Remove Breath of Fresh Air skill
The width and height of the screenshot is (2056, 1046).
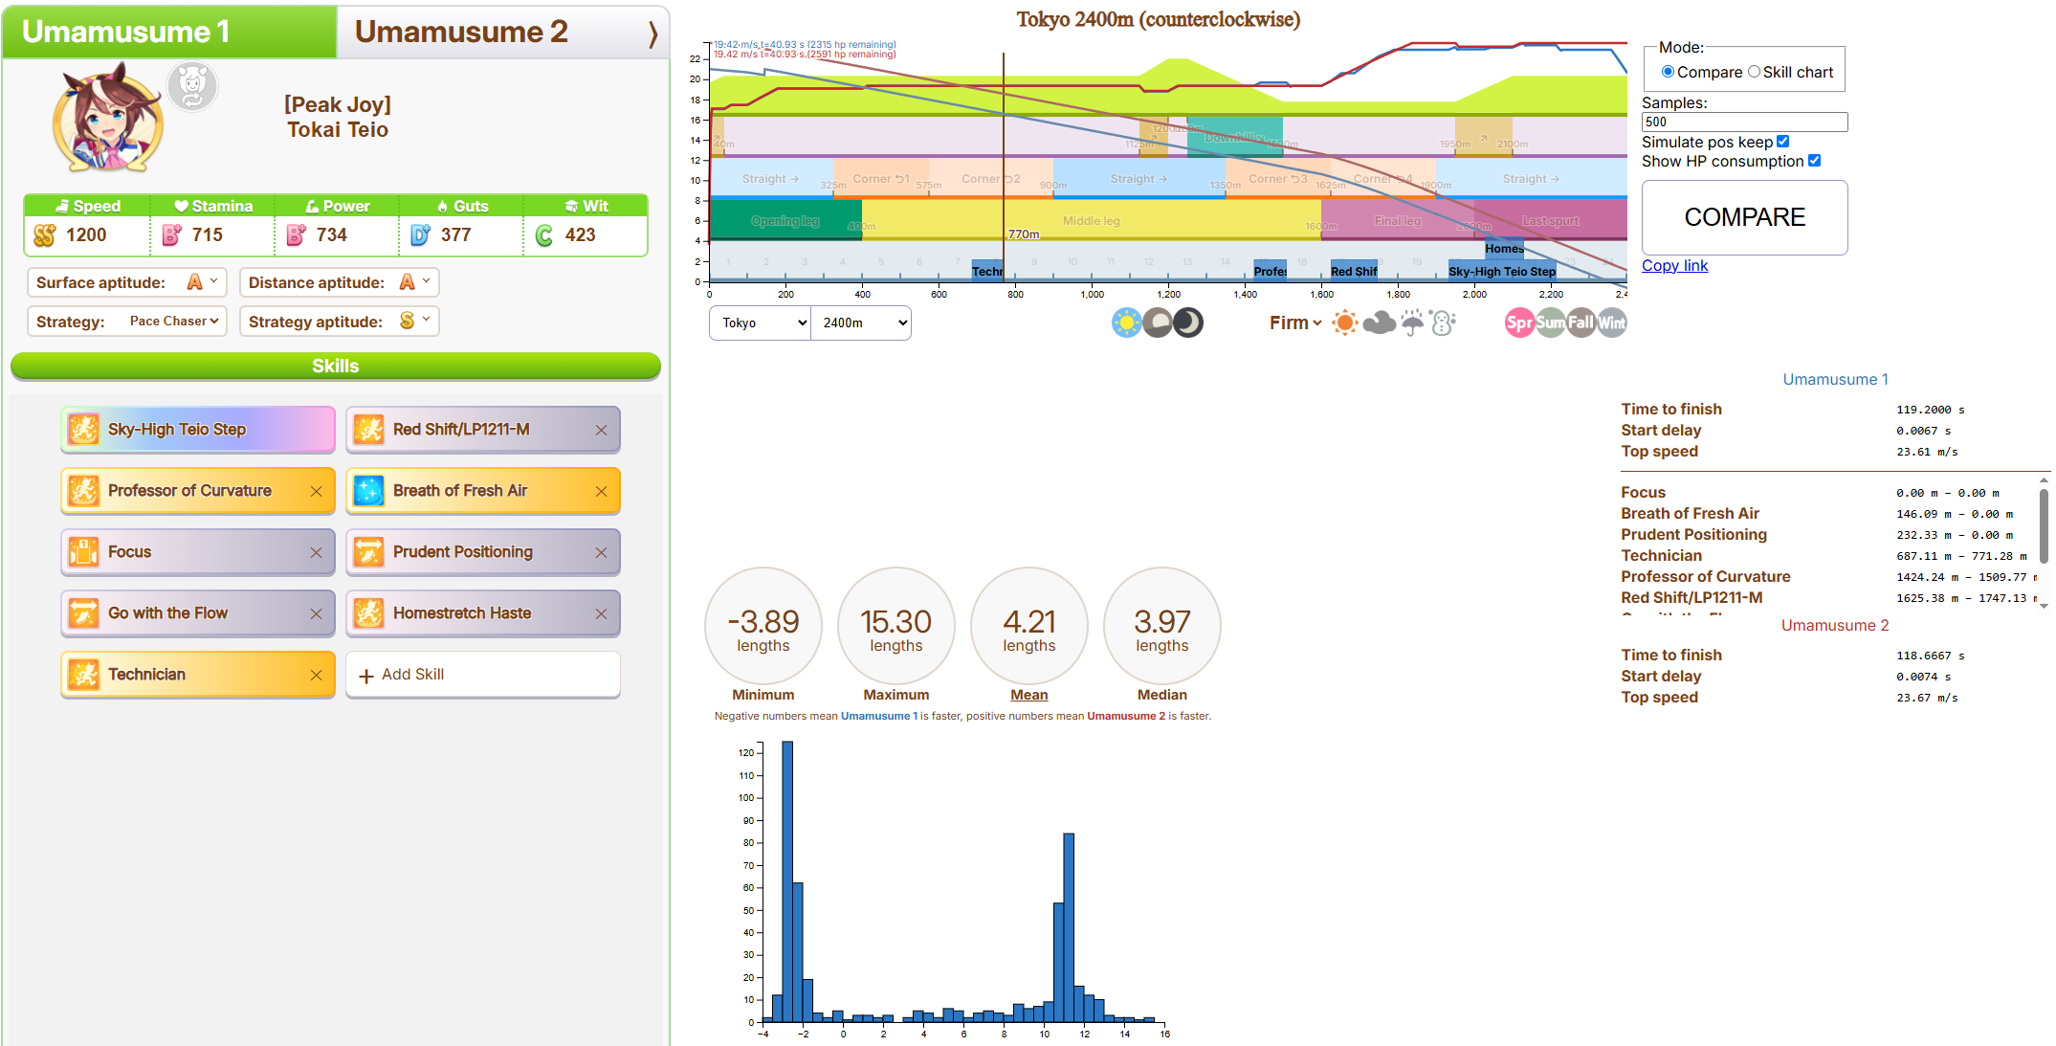[x=601, y=492]
